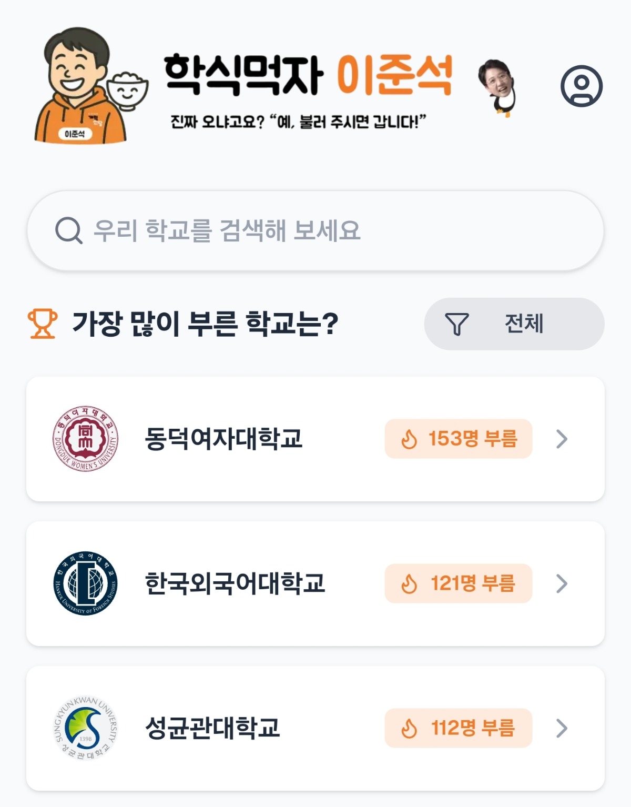This screenshot has height=807, width=631.
Task: Click the 153명 부름 badge
Action: [459, 439]
